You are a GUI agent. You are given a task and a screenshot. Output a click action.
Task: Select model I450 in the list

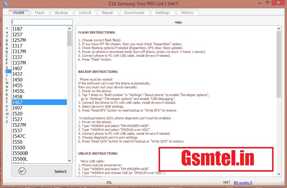39,80
